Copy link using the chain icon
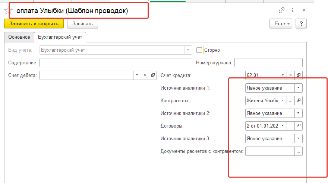The image size is (328, 183). 281,10
